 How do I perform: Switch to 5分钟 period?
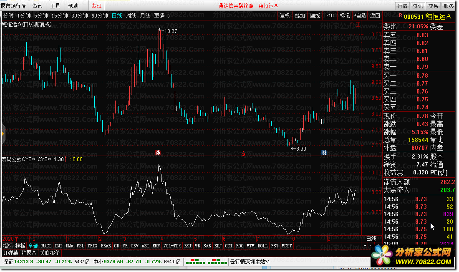click(41, 15)
